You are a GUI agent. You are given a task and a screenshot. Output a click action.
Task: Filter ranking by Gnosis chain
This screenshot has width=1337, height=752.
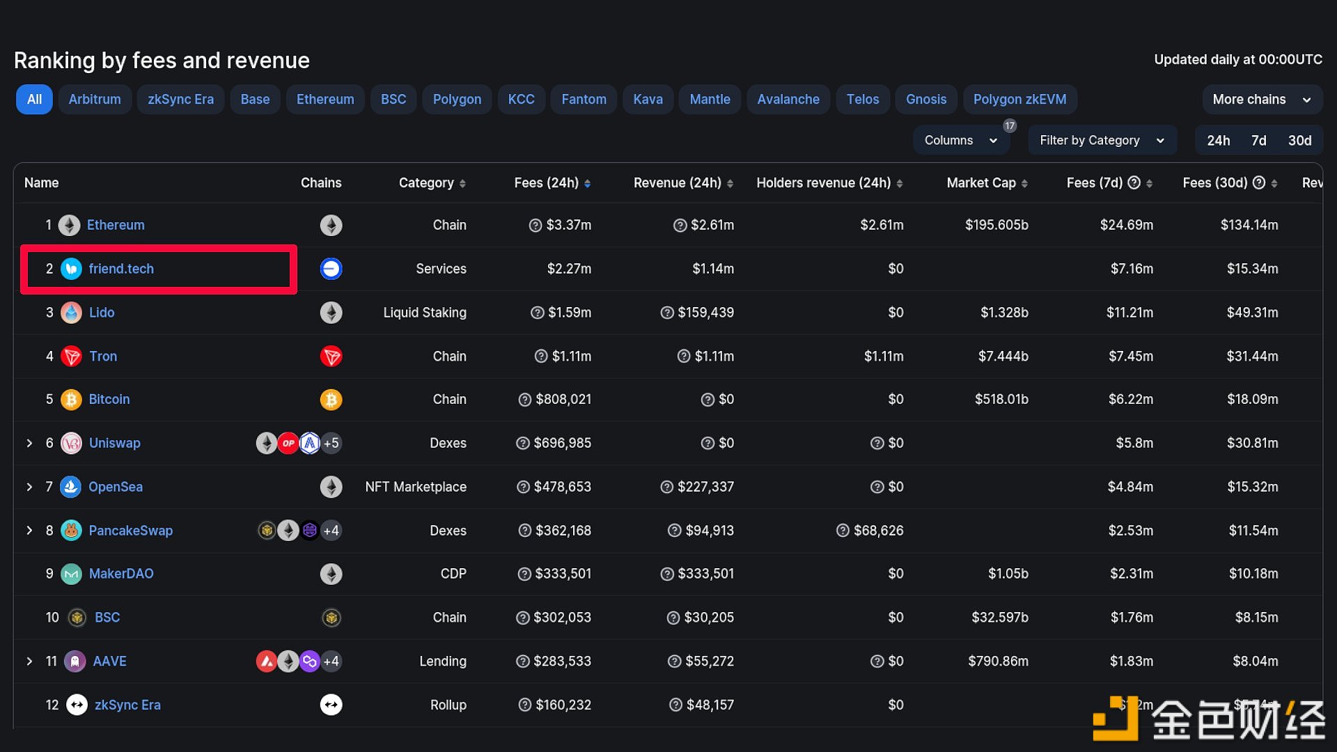926,100
